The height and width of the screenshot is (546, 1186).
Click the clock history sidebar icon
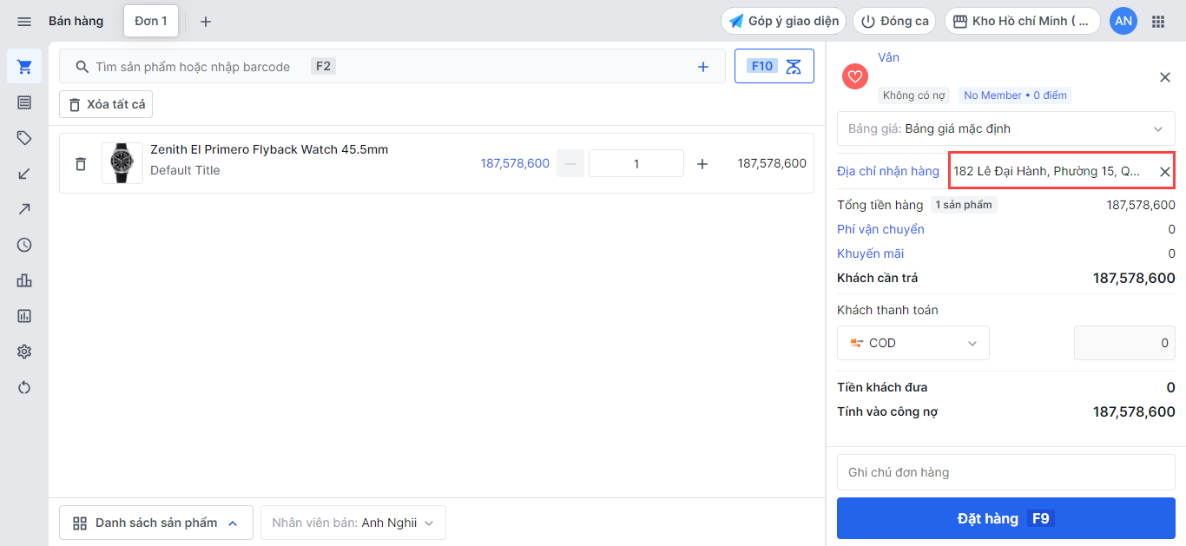(x=24, y=245)
